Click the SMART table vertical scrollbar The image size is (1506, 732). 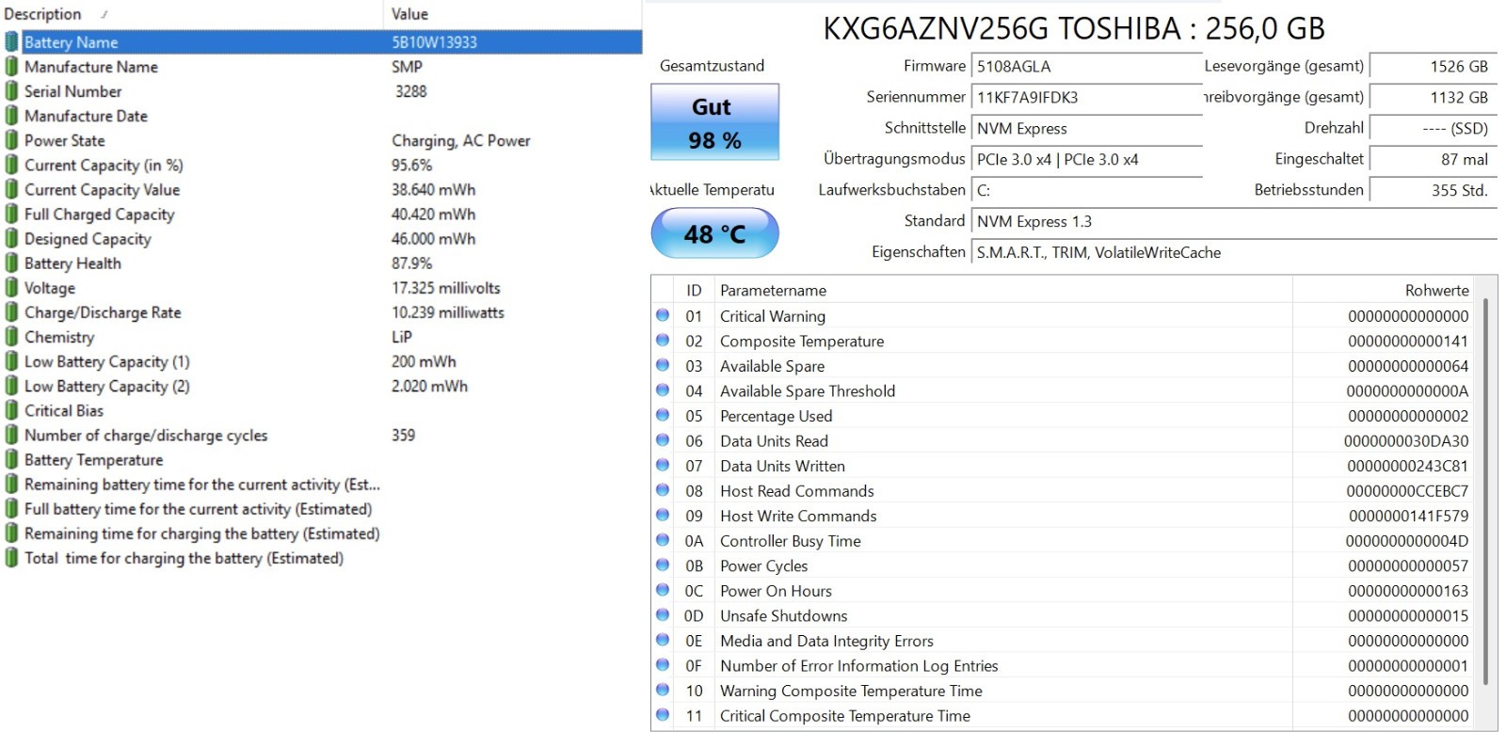click(x=1485, y=489)
